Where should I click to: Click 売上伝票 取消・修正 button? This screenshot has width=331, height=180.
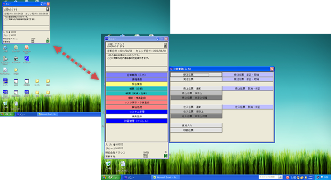pos(248,89)
